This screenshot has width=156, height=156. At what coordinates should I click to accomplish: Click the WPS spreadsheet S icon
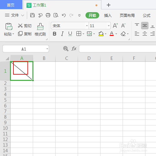pos(29,5)
